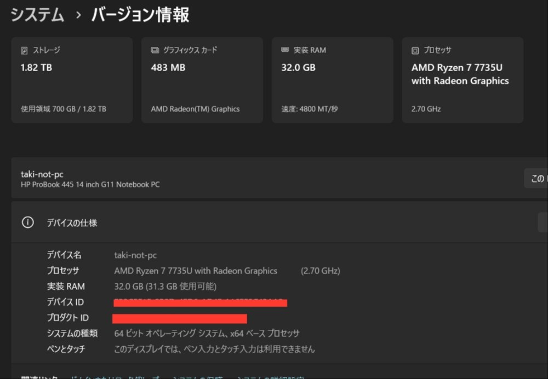The width and height of the screenshot is (548, 379).
Task: Collapse the デバイスの仕様 section header
Action: click(279, 223)
